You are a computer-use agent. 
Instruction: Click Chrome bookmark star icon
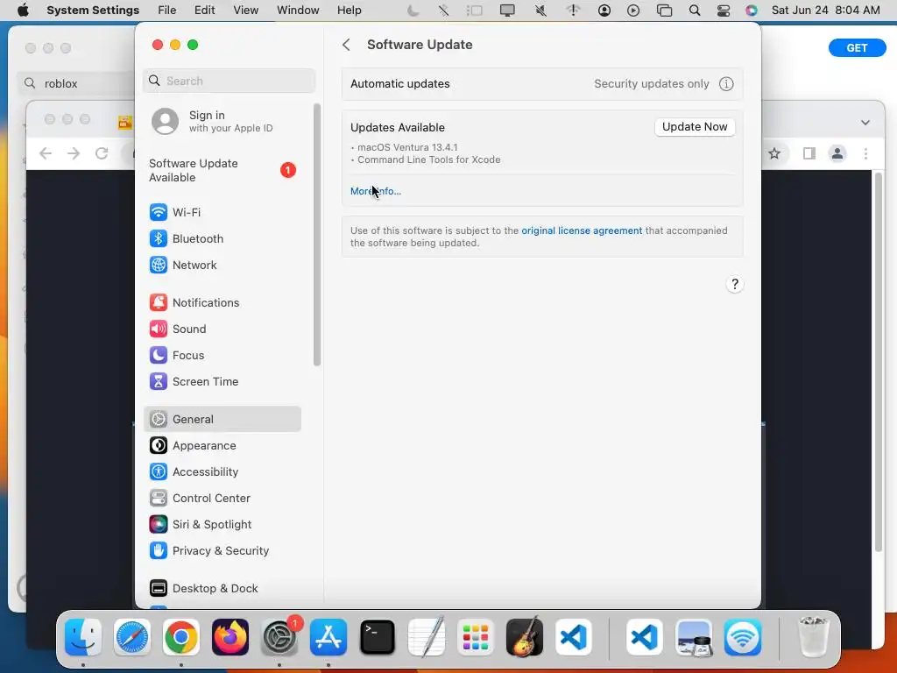tap(774, 153)
